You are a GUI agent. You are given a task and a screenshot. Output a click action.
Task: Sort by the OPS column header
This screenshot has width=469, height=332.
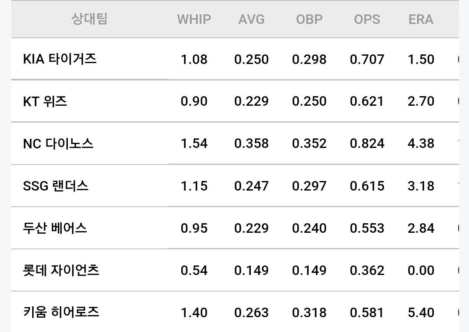click(367, 20)
